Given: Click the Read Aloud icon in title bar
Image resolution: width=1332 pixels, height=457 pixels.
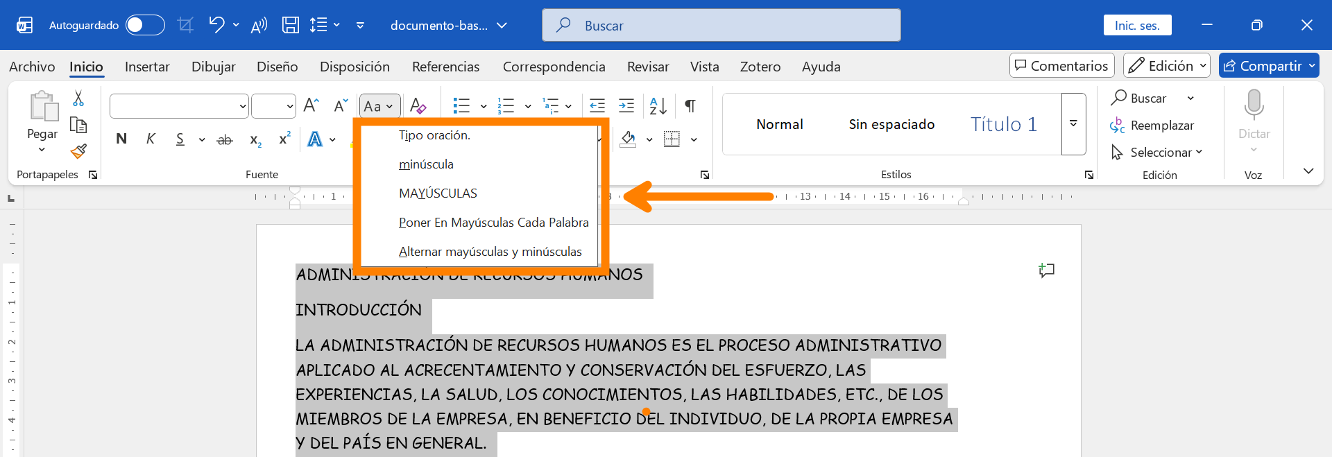Looking at the screenshot, I should tap(259, 26).
